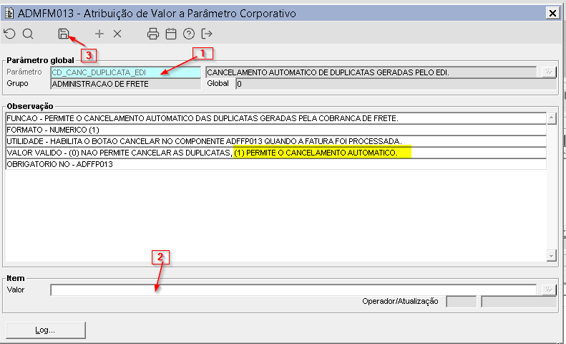Open help via question mark icon
The height and width of the screenshot is (344, 566).
click(189, 34)
